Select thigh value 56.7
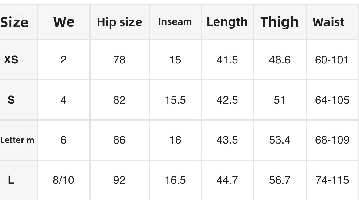This screenshot has width=359, height=200. tap(280, 180)
